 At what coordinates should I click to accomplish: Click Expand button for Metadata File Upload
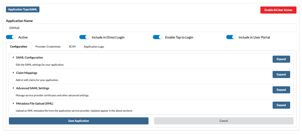[x=281, y=105]
